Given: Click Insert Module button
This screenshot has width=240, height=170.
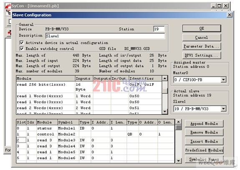Looking at the screenshot, I should pos(204,141).
